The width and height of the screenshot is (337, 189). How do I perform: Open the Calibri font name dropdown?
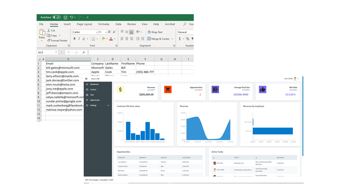click(x=96, y=32)
